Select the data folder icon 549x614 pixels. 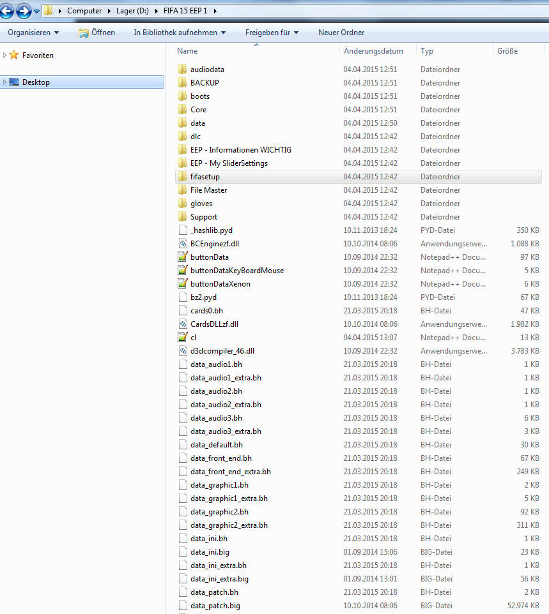pyautogui.click(x=182, y=123)
